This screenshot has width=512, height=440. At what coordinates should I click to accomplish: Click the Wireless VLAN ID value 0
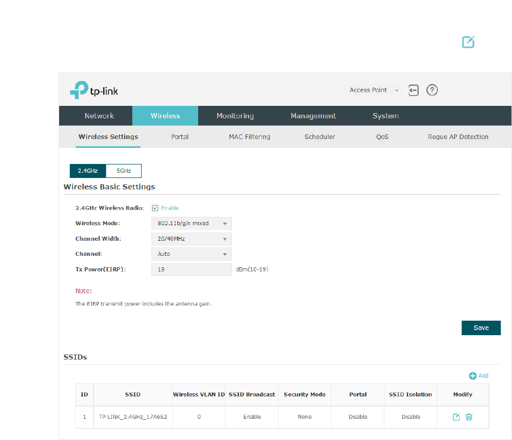click(x=199, y=417)
